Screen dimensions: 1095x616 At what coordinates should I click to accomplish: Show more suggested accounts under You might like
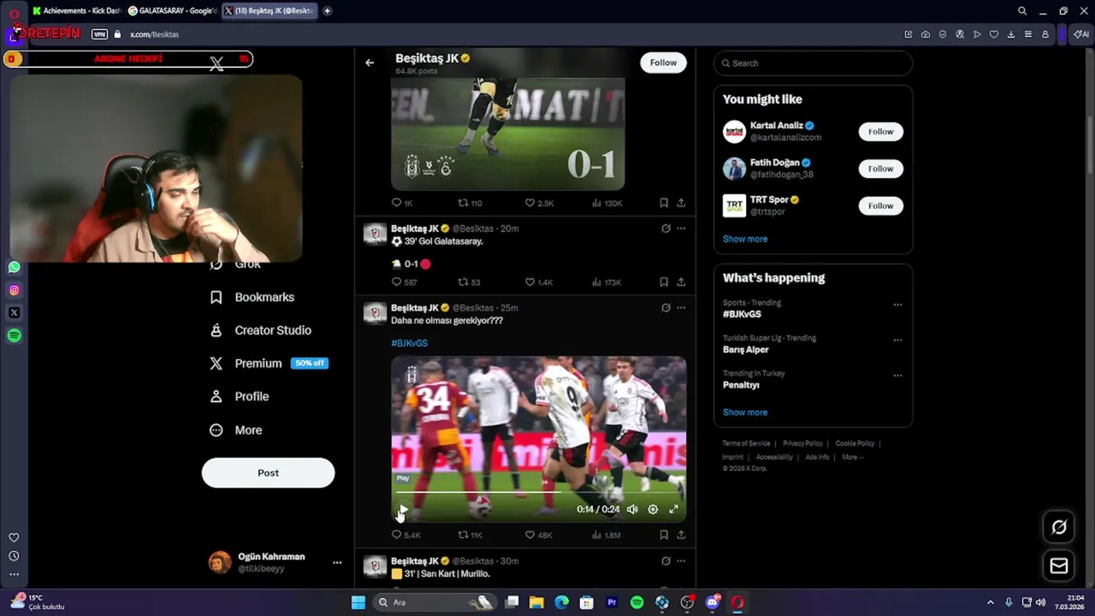pos(745,239)
